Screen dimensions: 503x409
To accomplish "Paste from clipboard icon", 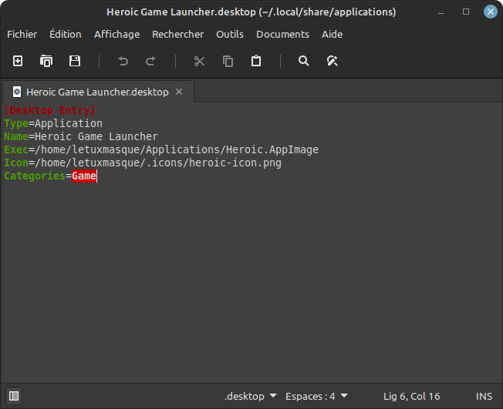I will pyautogui.click(x=256, y=61).
